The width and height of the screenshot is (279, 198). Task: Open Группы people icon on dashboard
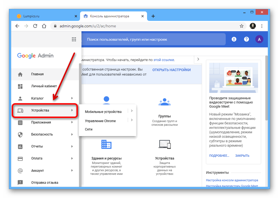pyautogui.click(x=165, y=102)
